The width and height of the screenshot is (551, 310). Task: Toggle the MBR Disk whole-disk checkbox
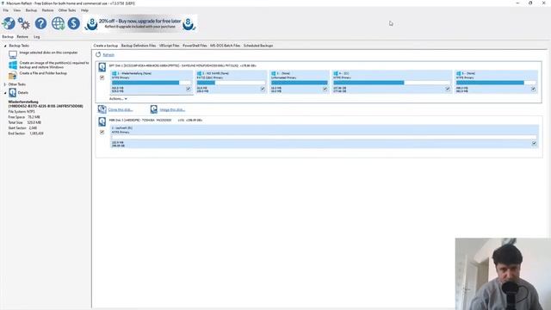click(102, 132)
